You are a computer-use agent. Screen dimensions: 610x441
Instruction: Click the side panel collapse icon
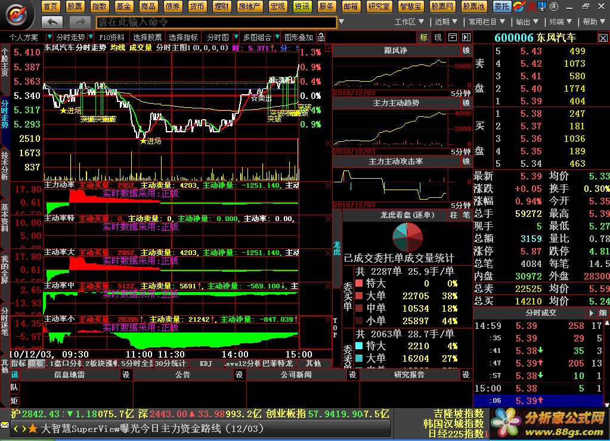[466, 38]
